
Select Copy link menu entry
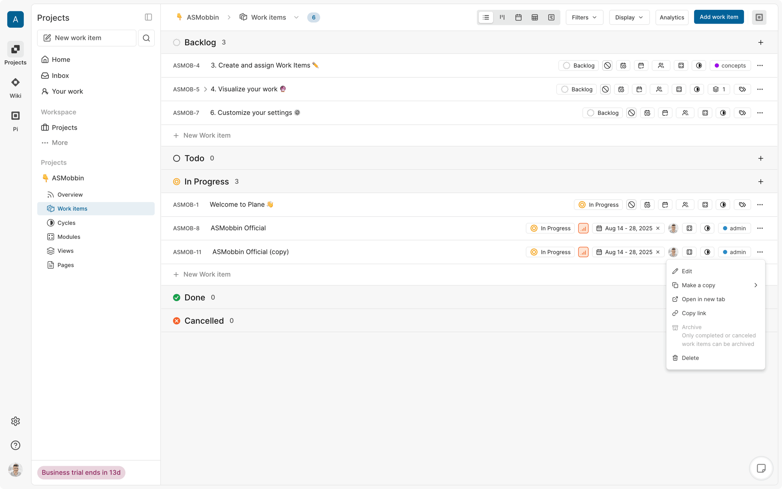tap(715, 313)
